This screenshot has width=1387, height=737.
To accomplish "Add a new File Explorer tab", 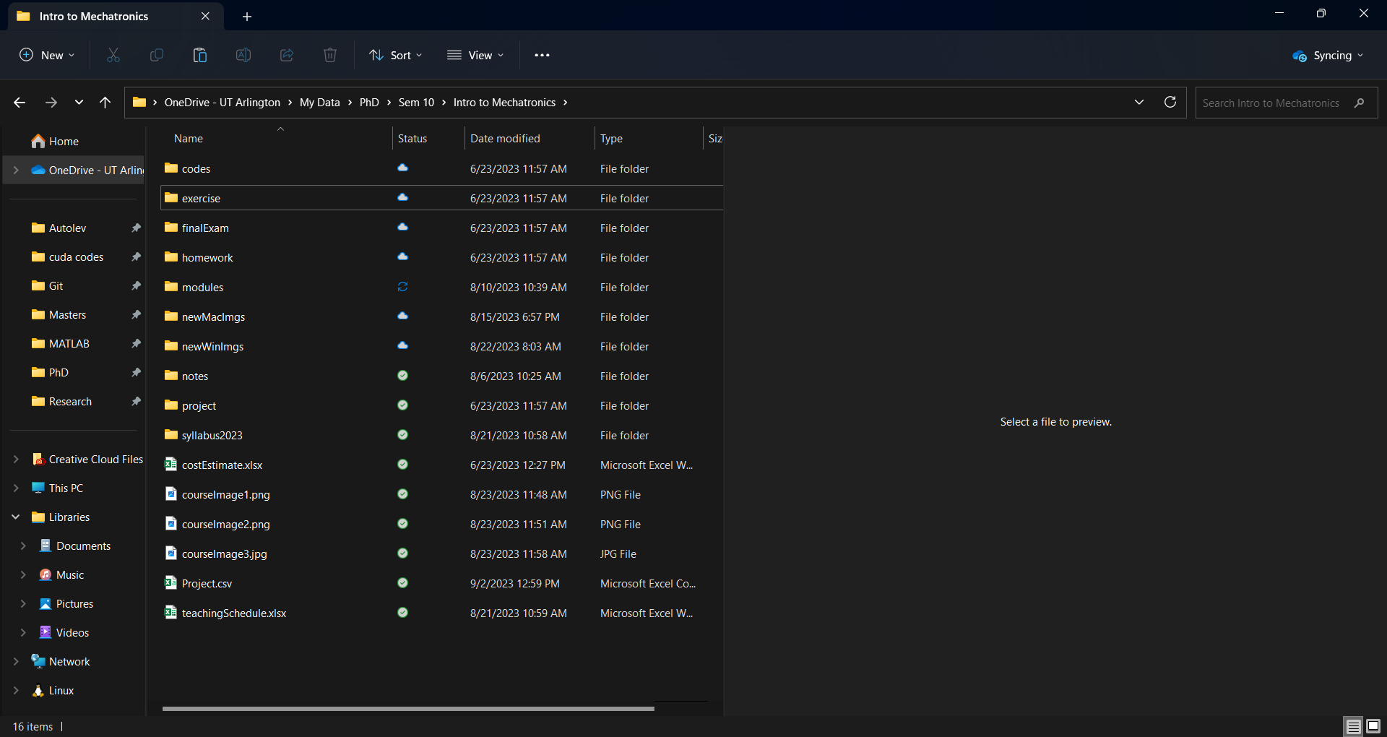I will [247, 17].
